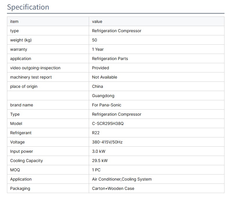
Task: Click the Guangdong cell
Action: click(103, 96)
